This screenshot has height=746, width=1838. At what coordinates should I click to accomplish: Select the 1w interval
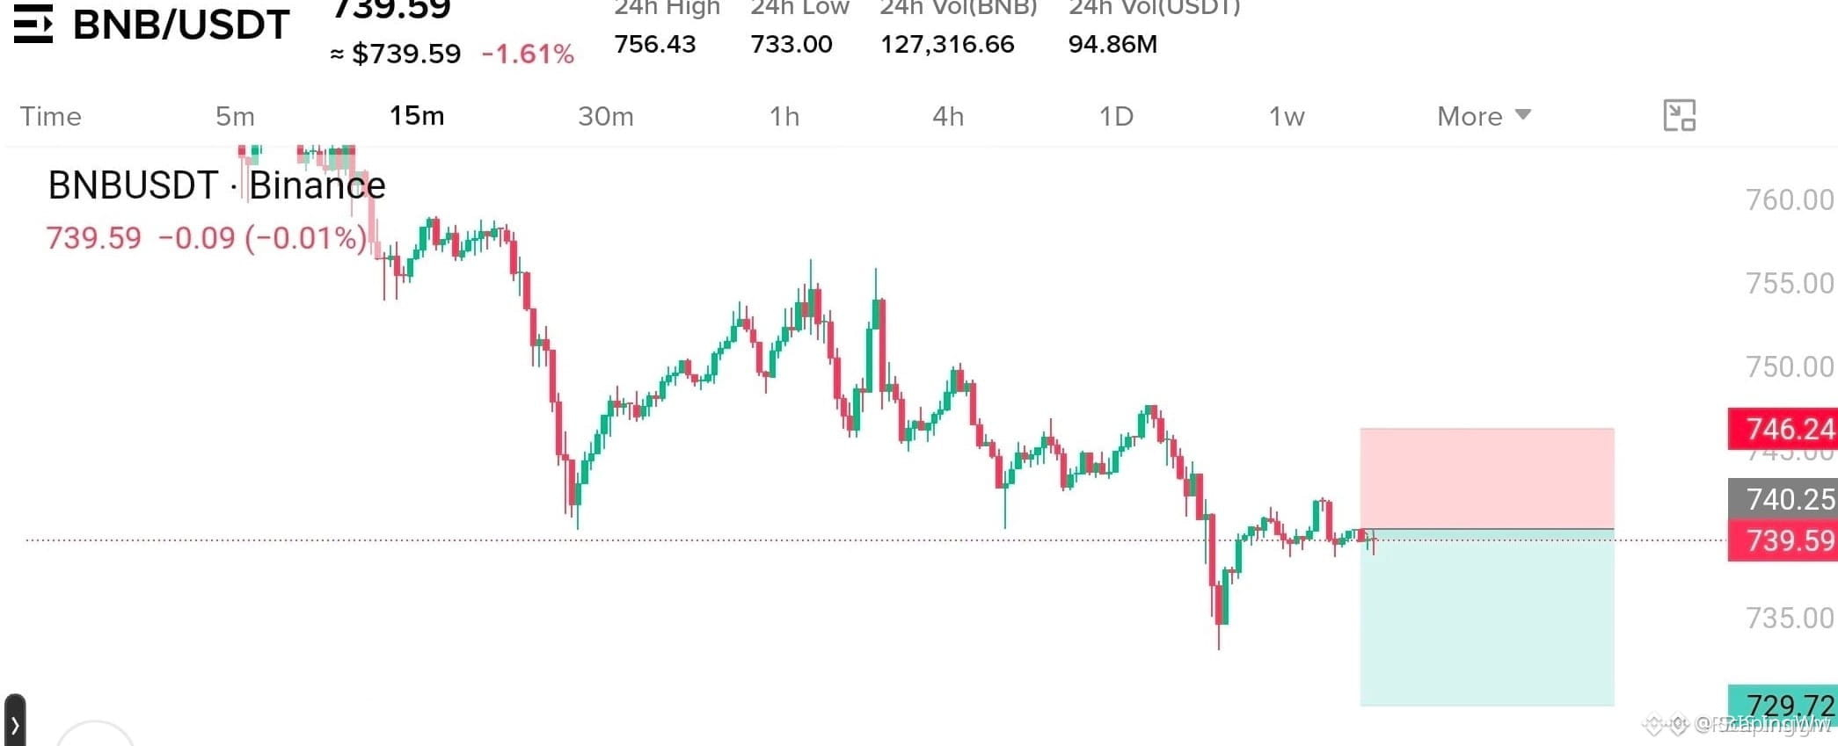[x=1286, y=116]
